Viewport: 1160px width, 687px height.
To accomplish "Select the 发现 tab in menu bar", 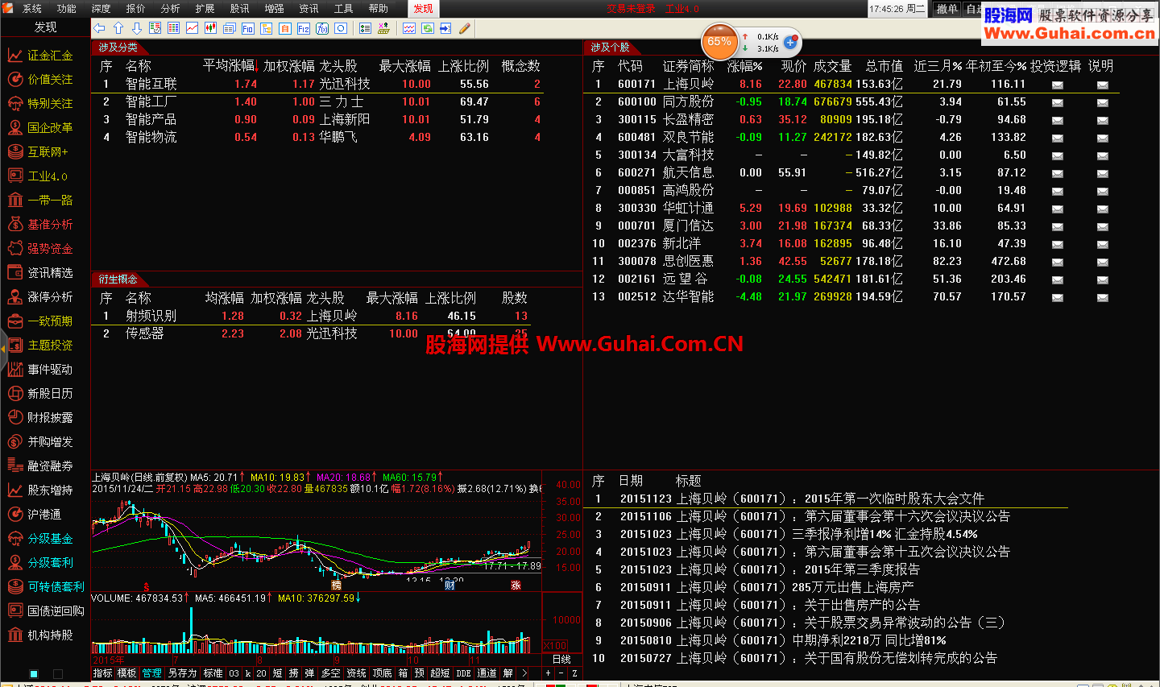I will pyautogui.click(x=423, y=9).
